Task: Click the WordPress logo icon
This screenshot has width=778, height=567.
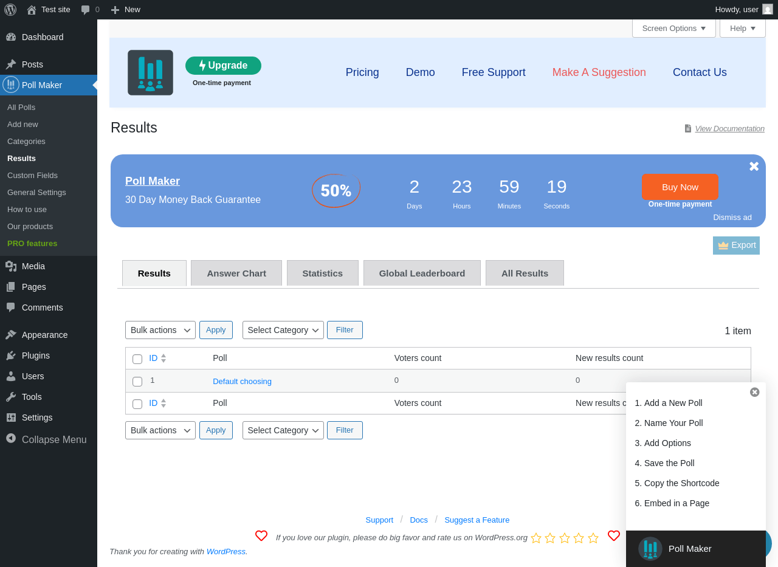Action: pyautogui.click(x=10, y=10)
